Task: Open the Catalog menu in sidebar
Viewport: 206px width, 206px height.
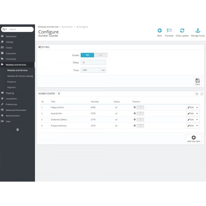Action: click(x=9, y=42)
